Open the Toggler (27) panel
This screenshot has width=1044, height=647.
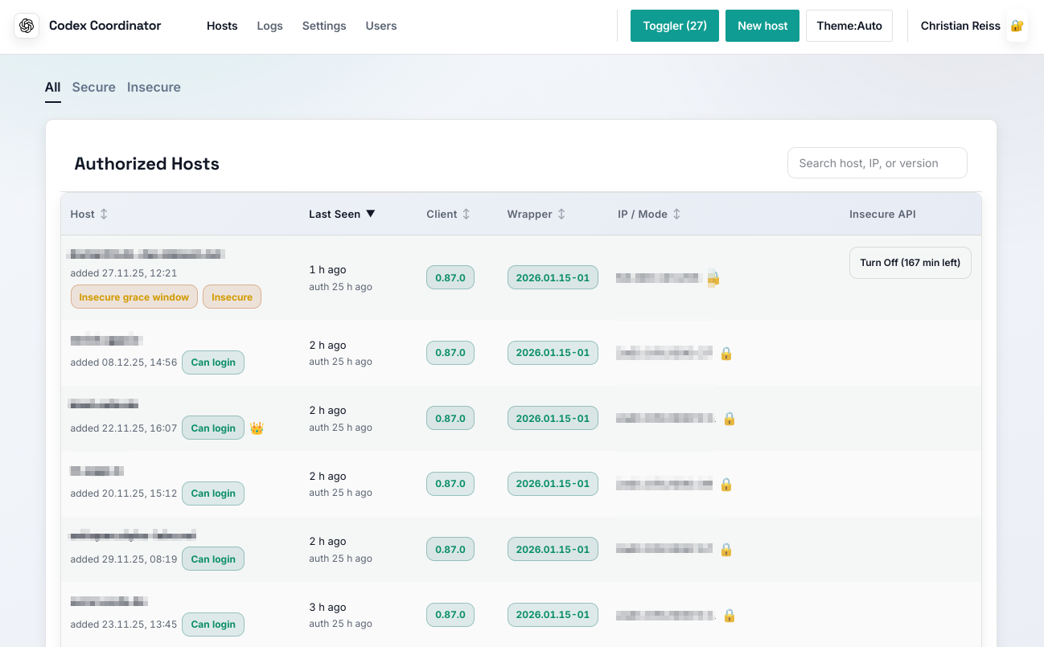674,26
